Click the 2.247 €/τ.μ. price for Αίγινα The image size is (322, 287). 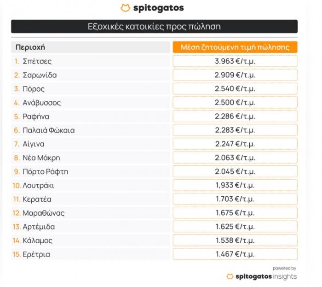tap(235, 144)
